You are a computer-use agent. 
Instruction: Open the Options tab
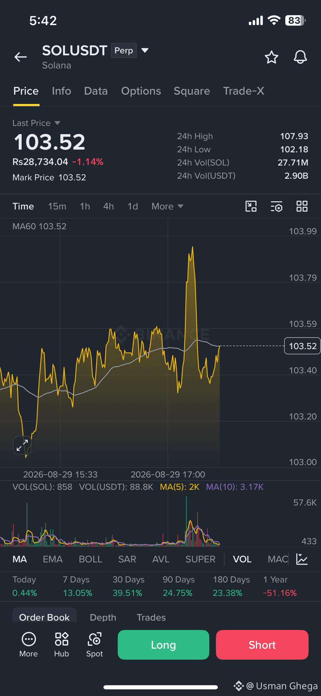(141, 91)
